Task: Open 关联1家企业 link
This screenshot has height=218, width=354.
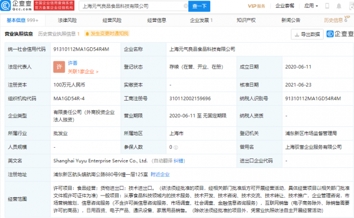Action: point(83,72)
